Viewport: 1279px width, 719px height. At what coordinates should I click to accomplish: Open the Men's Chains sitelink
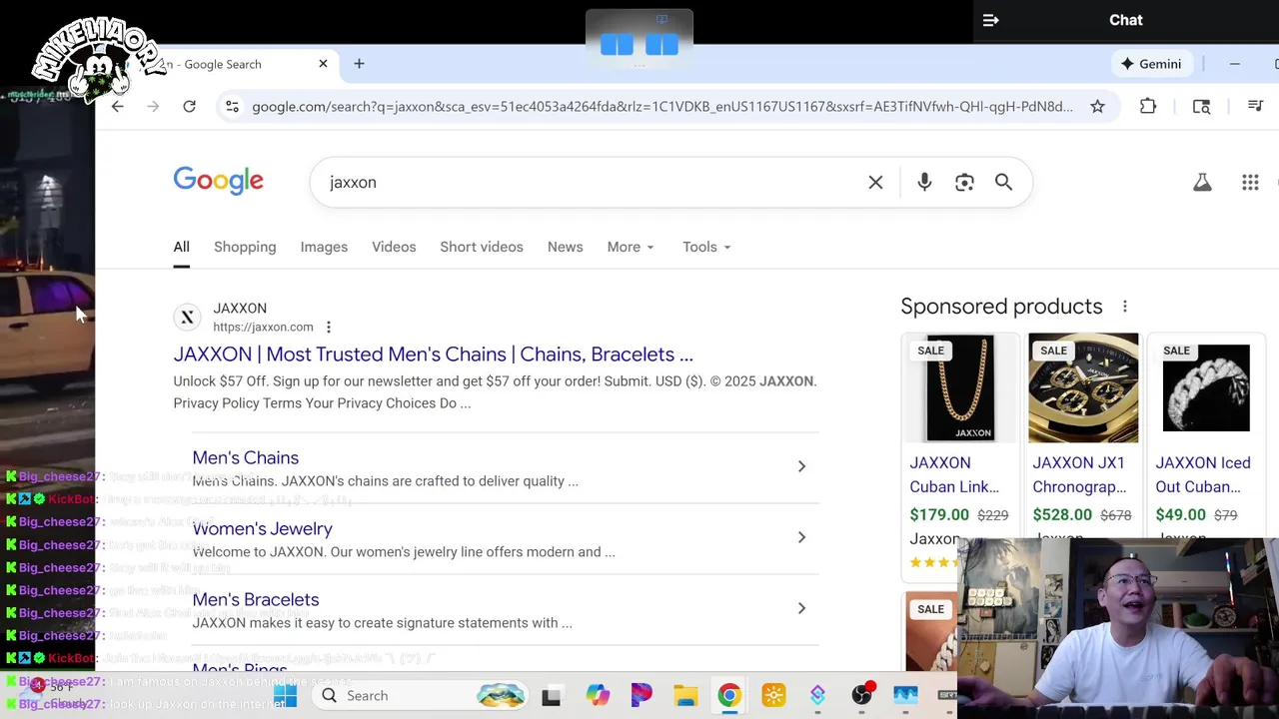pos(245,457)
